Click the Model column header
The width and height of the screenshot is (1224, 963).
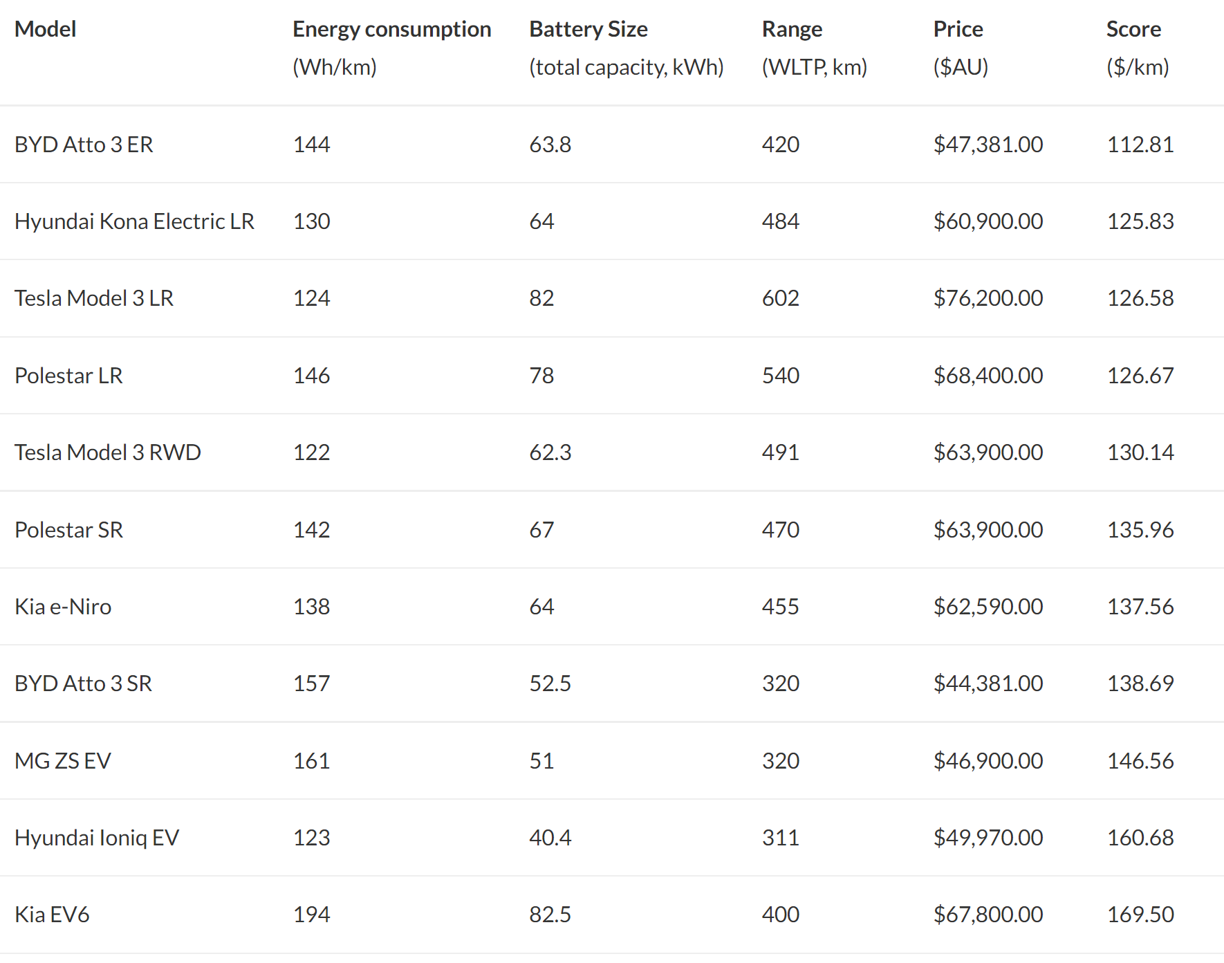45,29
